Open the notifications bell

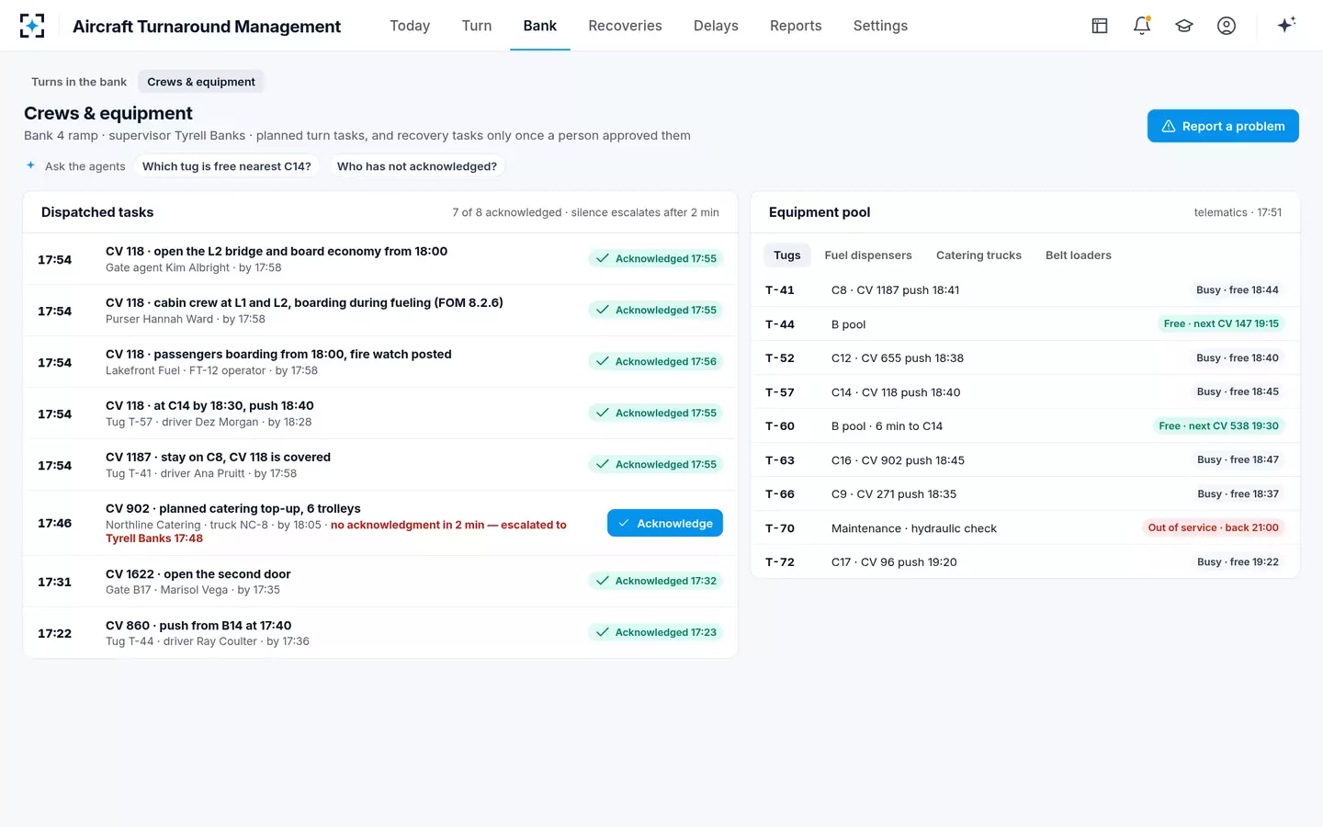[x=1142, y=26]
